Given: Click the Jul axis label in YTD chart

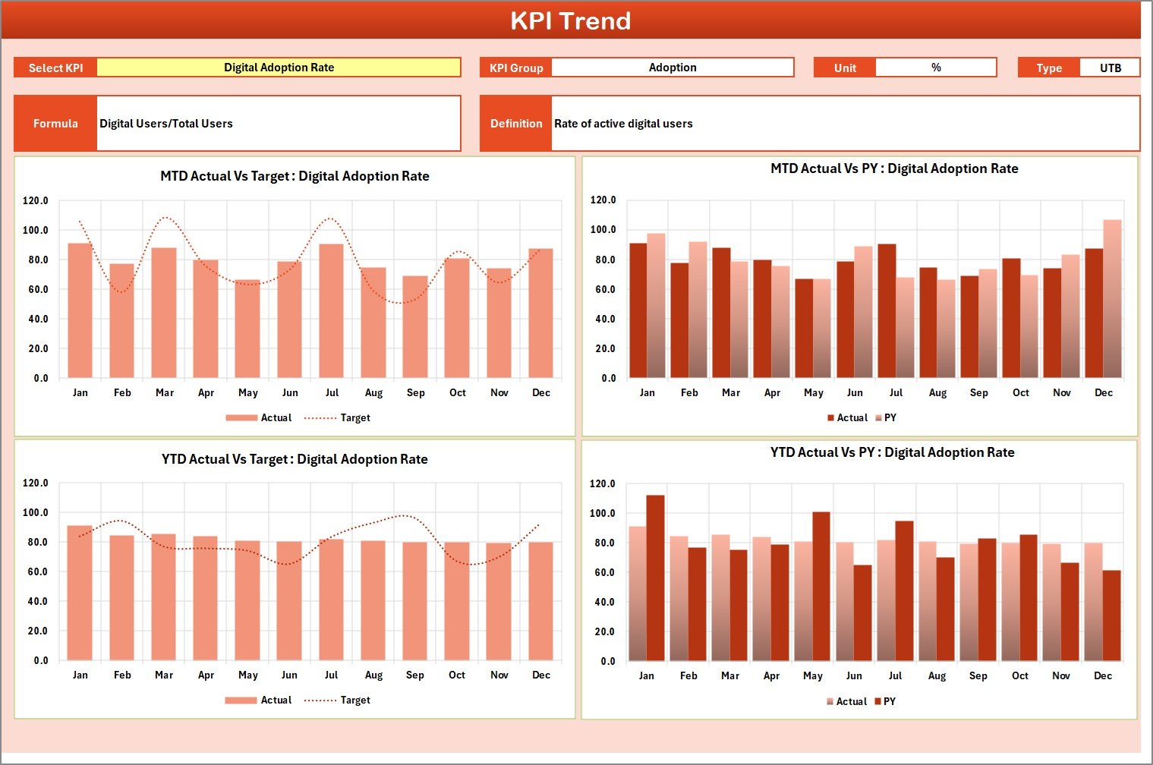Looking at the screenshot, I should (x=332, y=674).
